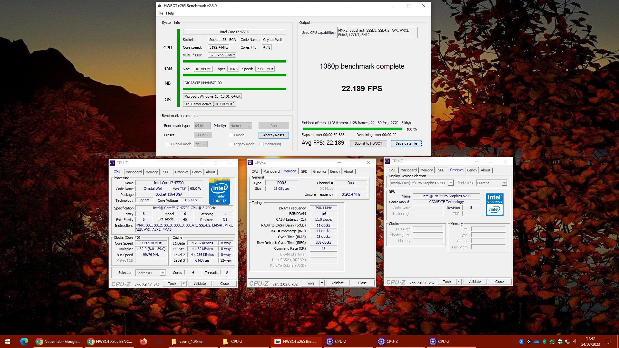Viewport: 619px width, 348px height.
Task: Click CPU-Z icon in the Memory window title
Action: (x=250, y=162)
